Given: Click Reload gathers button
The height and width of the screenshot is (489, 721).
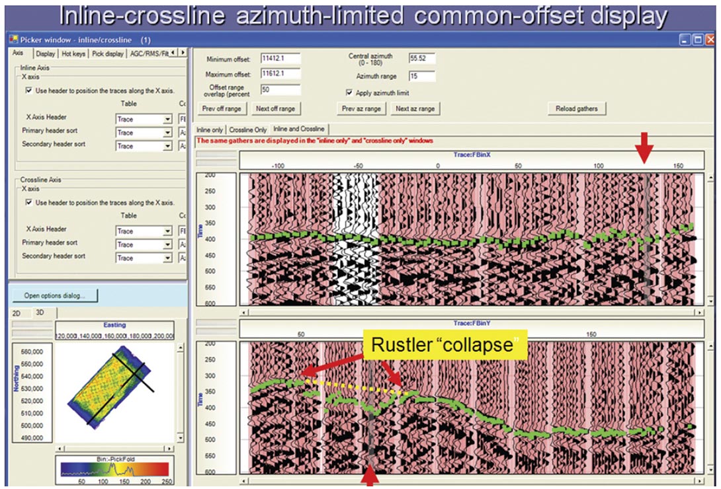Looking at the screenshot, I should [577, 109].
